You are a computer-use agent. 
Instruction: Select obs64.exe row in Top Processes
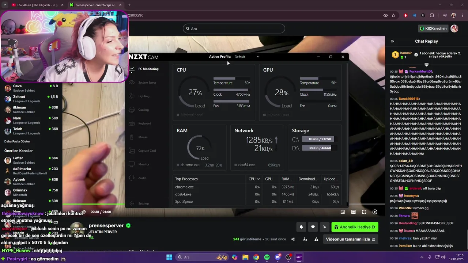click(257, 194)
